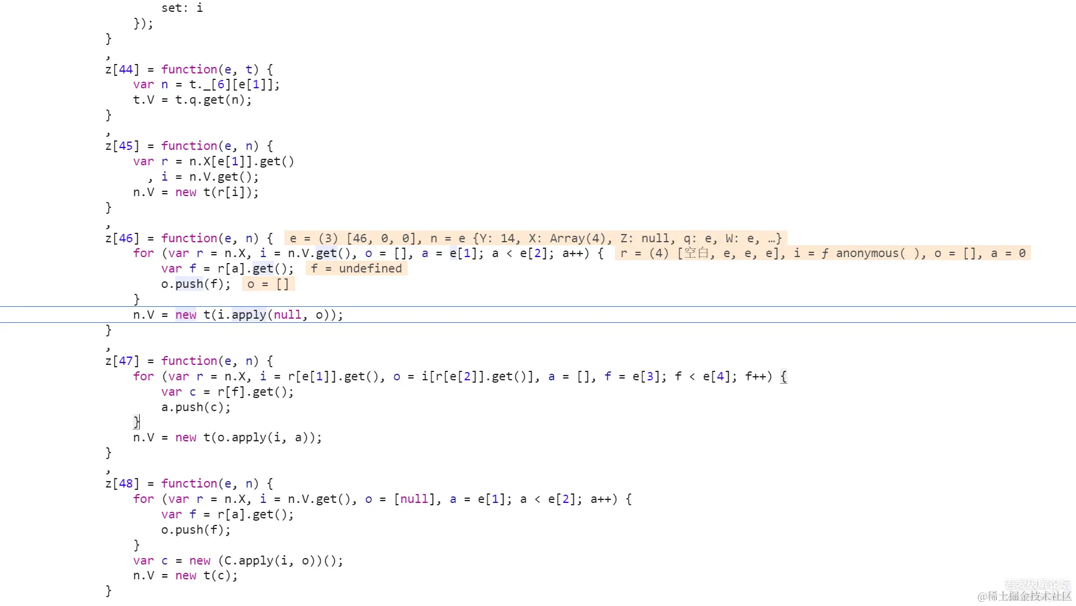Viewport: 1076px width, 606px height.
Task: Click the statement 'n.V = new t(r[i]);'
Action: click(196, 192)
